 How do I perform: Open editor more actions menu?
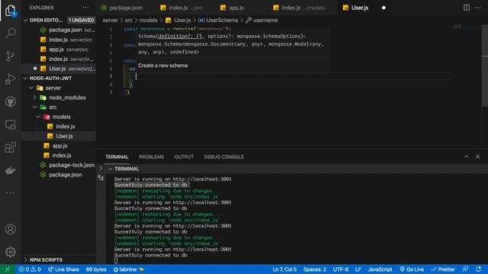pos(478,8)
